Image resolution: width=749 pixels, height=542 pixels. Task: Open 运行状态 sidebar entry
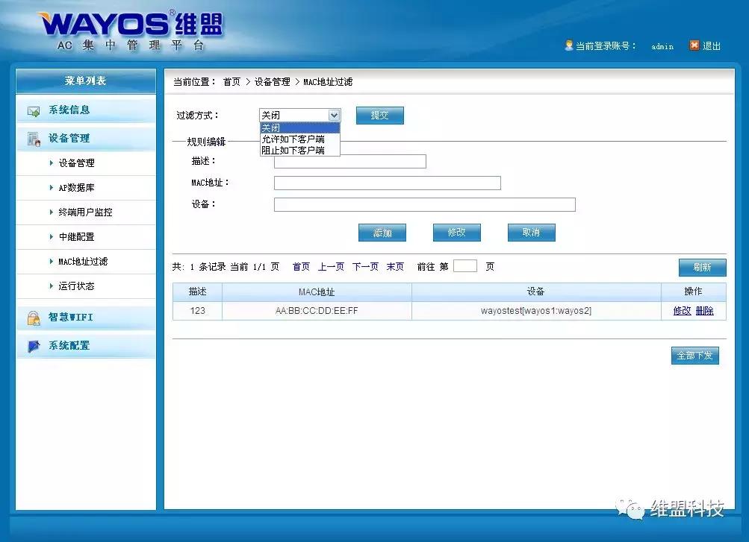tap(76, 286)
